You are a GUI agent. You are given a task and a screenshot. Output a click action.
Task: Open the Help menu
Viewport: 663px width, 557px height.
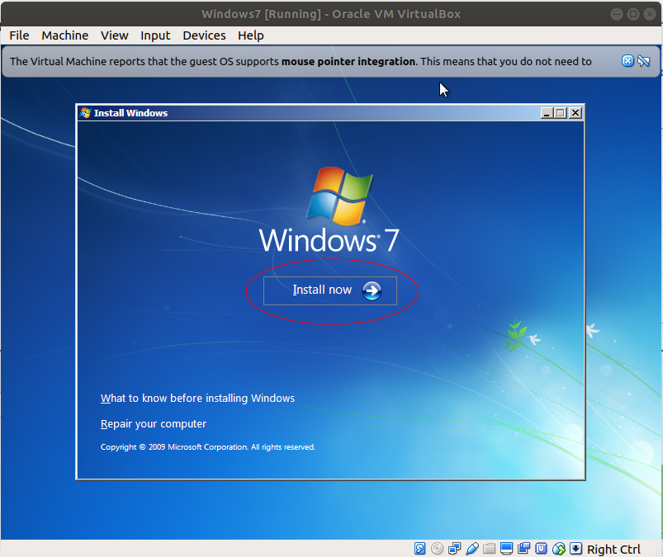[251, 35]
